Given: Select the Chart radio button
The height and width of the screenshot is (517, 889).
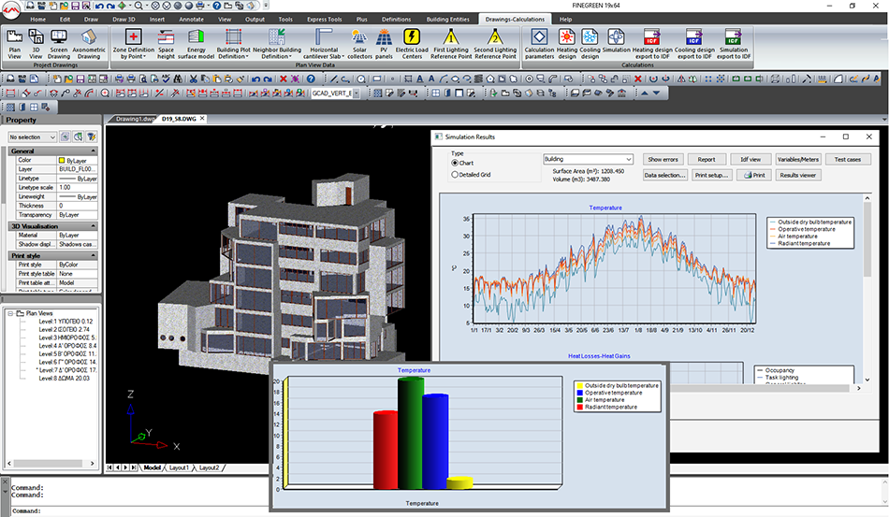Looking at the screenshot, I should tap(455, 163).
